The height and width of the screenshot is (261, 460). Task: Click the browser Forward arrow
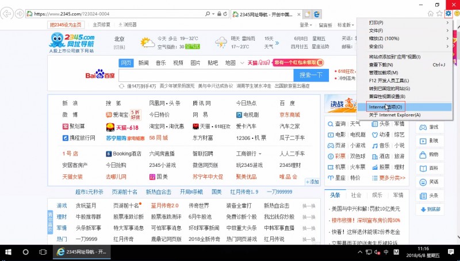click(x=20, y=14)
